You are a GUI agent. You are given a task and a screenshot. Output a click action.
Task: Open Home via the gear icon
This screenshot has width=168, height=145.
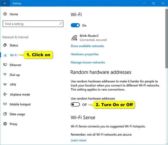pos(5,14)
